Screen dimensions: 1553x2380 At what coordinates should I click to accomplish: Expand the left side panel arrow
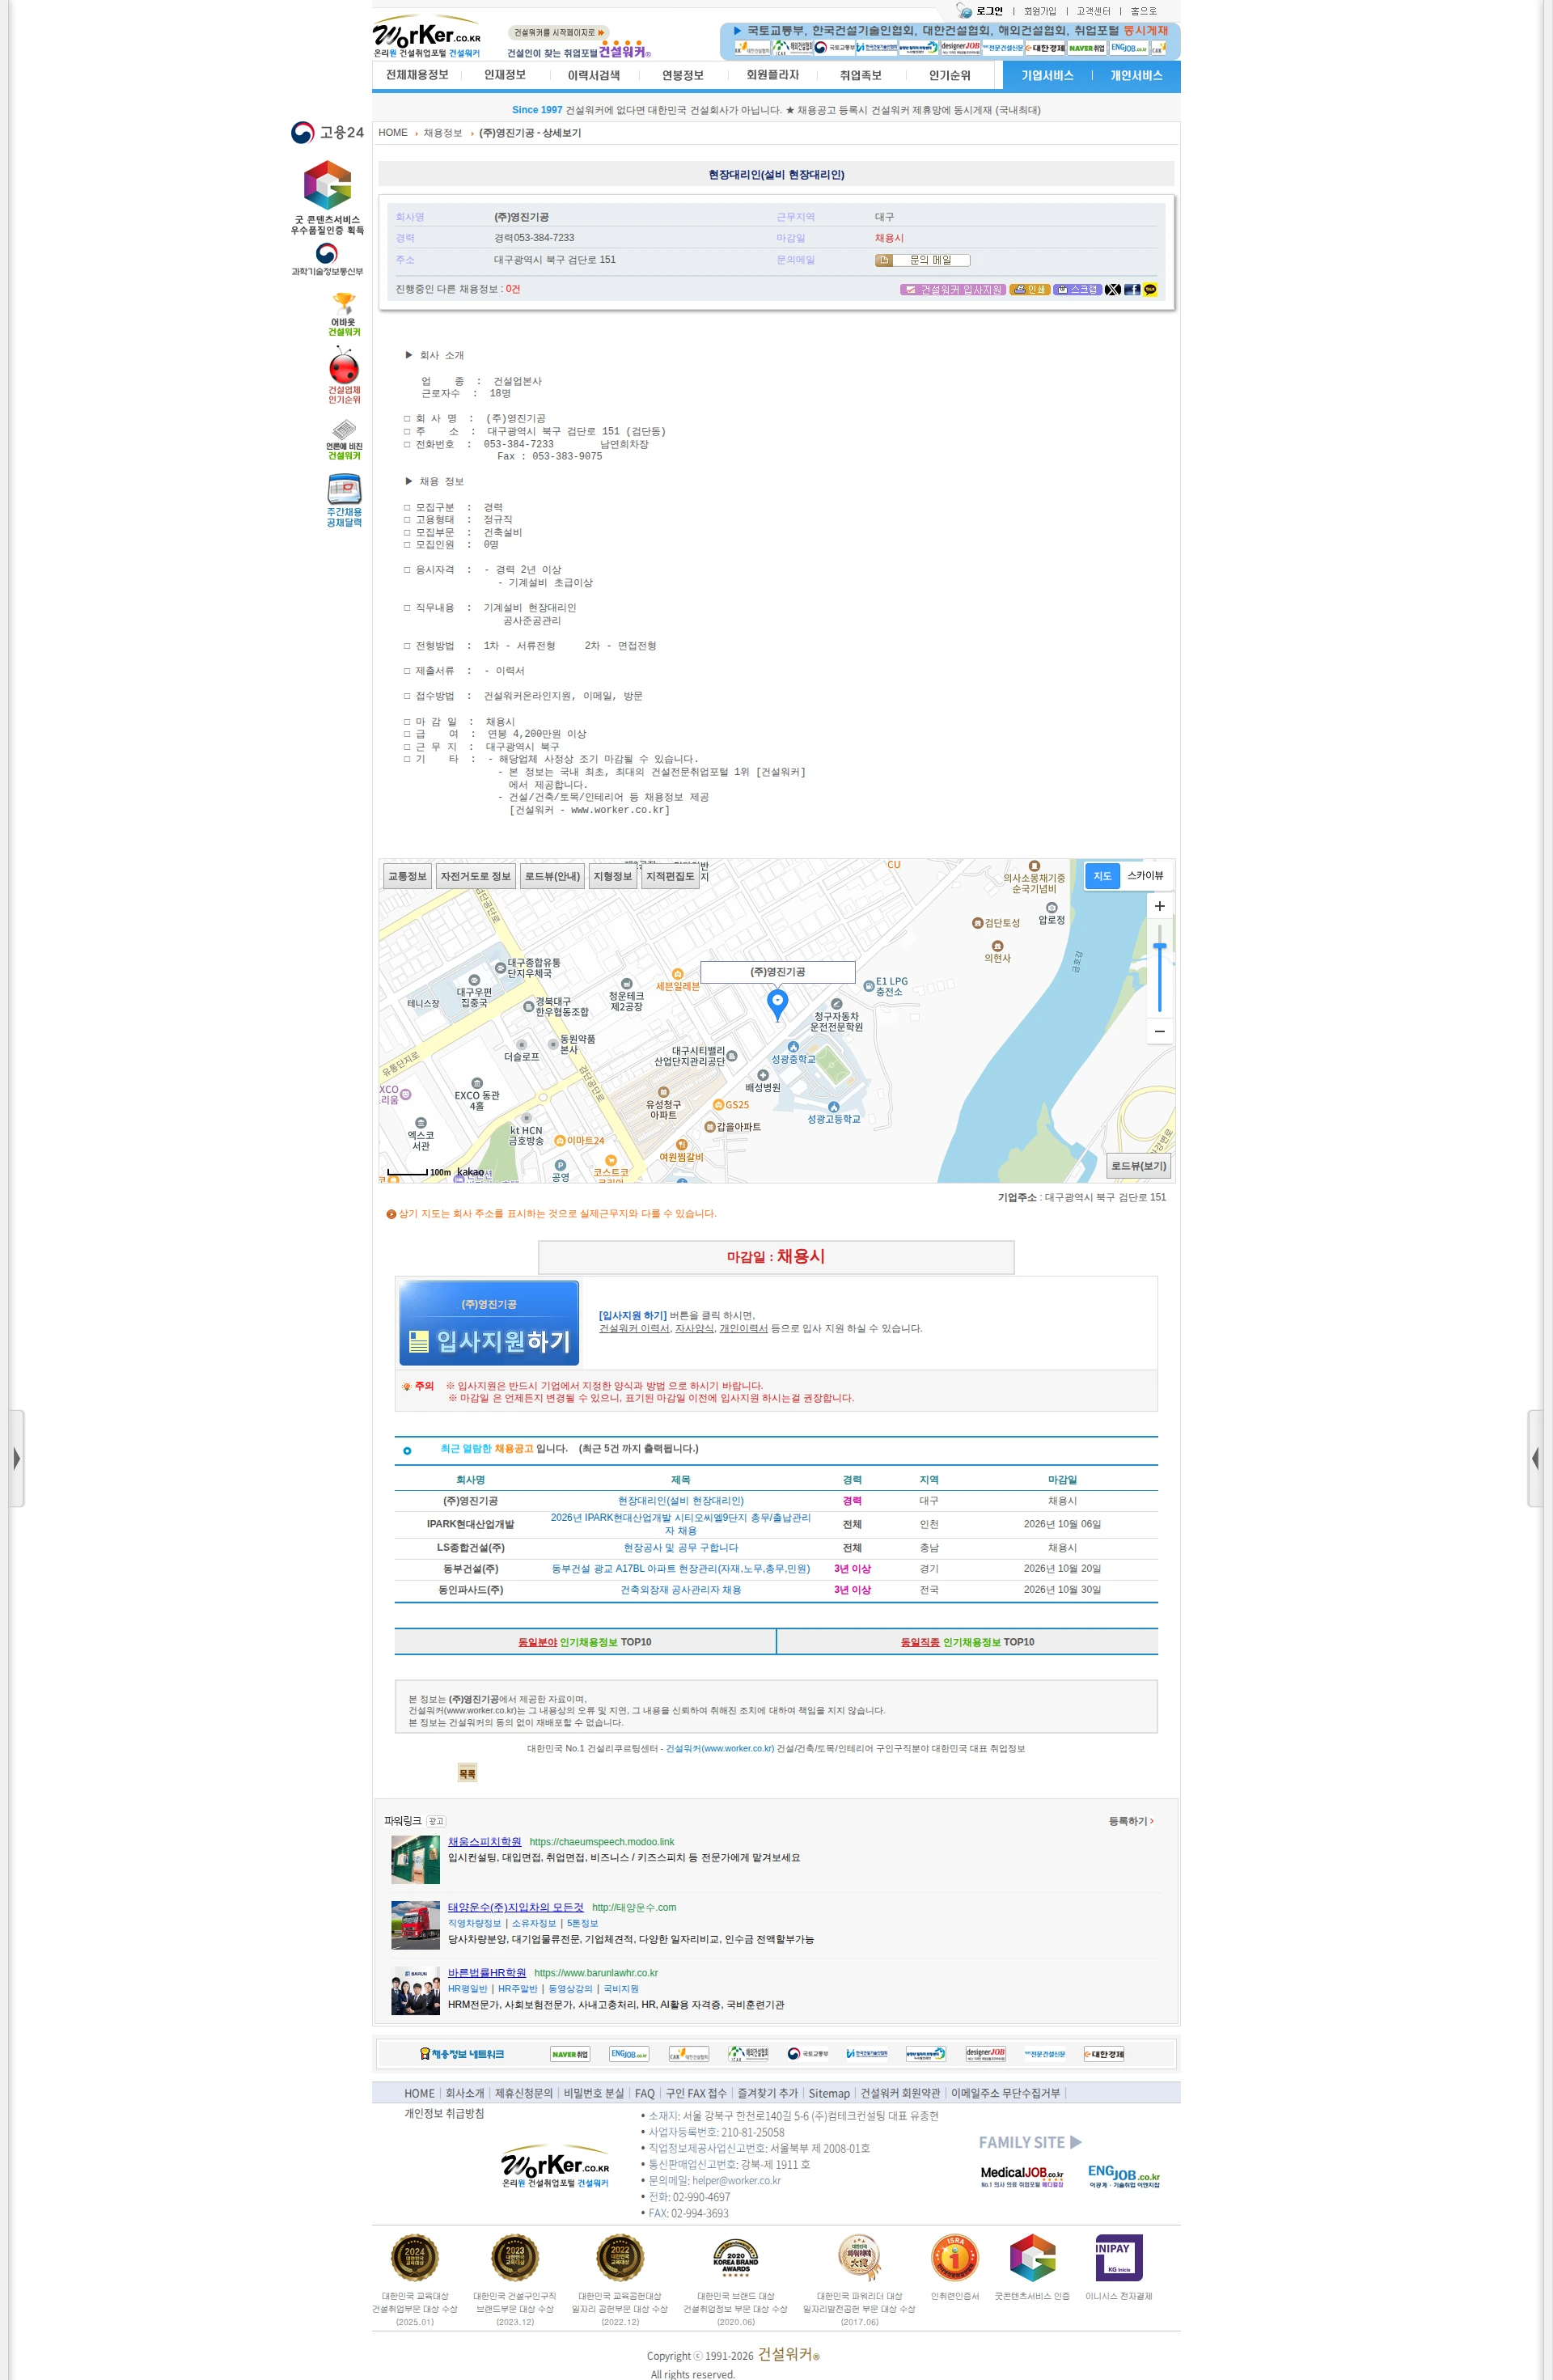coord(16,1458)
